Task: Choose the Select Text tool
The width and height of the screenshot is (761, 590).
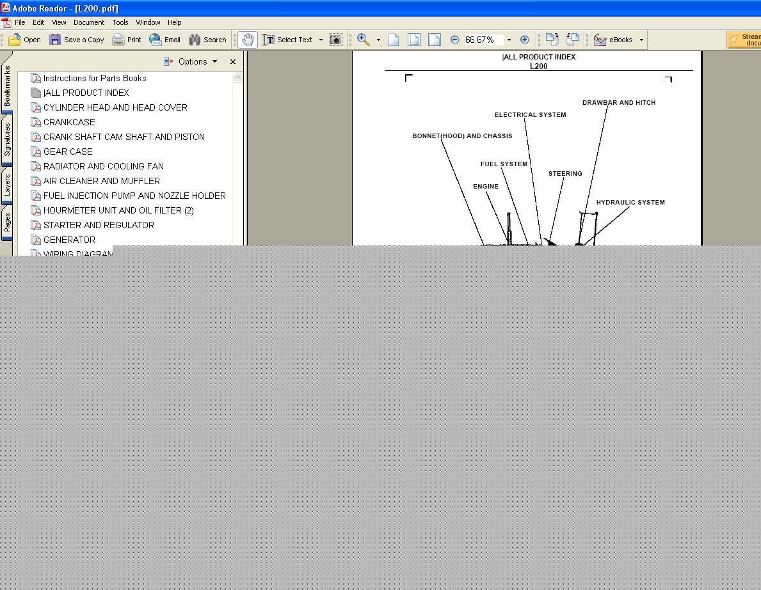Action: [287, 40]
